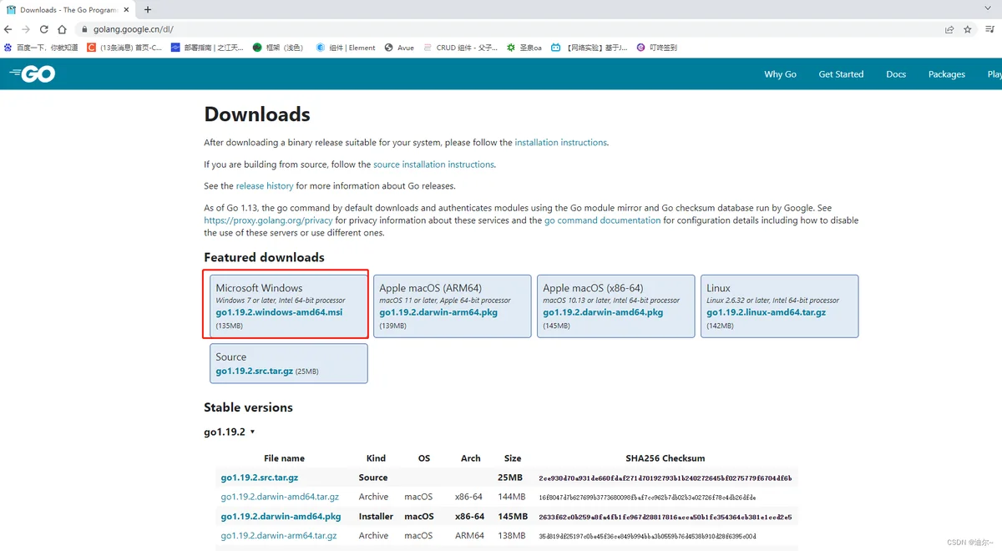Open go command documentation link
The width and height of the screenshot is (1002, 551).
[602, 220]
